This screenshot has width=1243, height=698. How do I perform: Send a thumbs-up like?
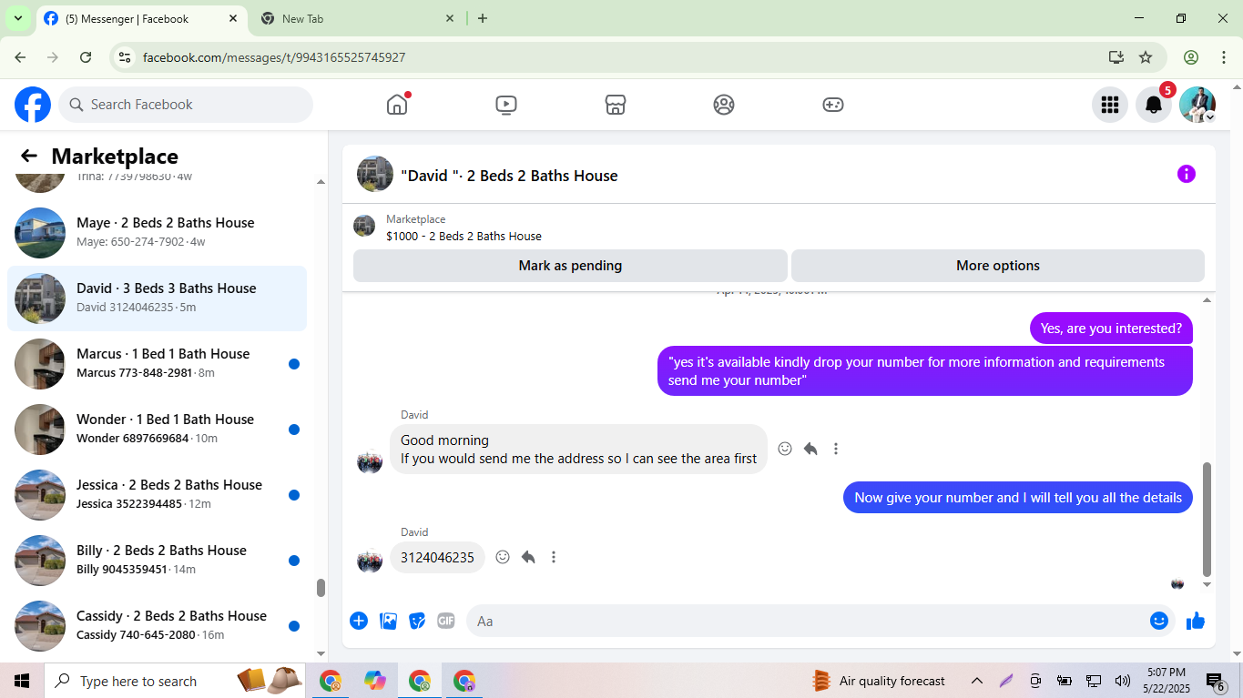pyautogui.click(x=1196, y=621)
